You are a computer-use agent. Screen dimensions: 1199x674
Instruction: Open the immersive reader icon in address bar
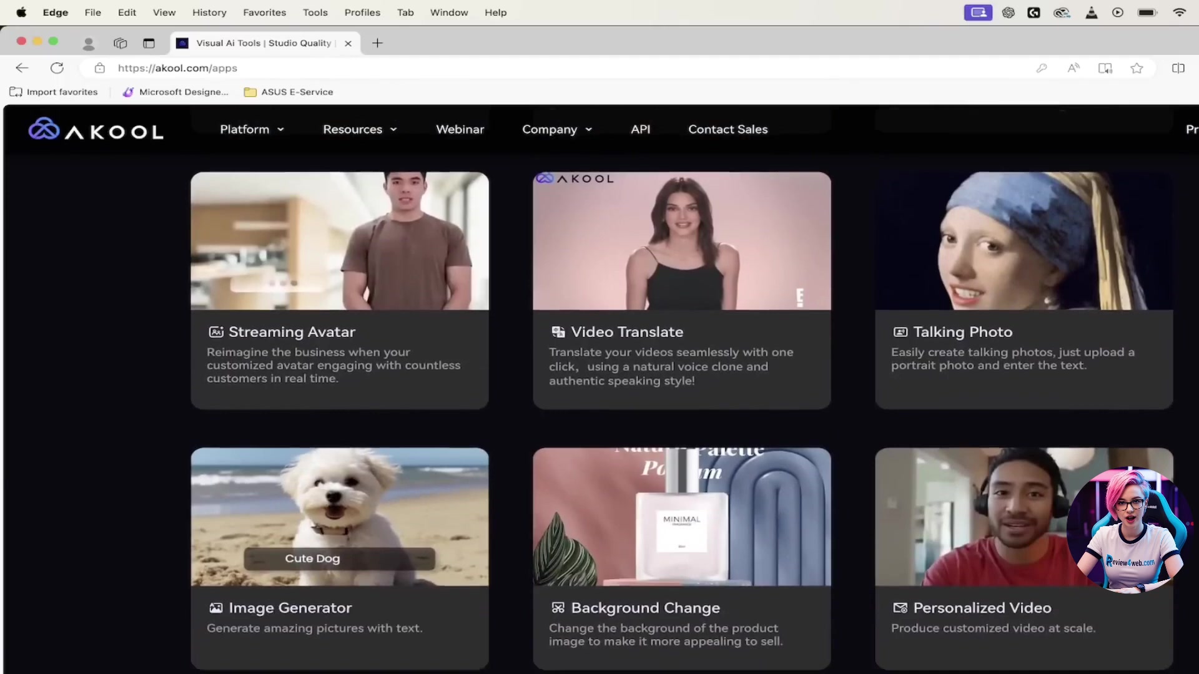[x=1105, y=68]
